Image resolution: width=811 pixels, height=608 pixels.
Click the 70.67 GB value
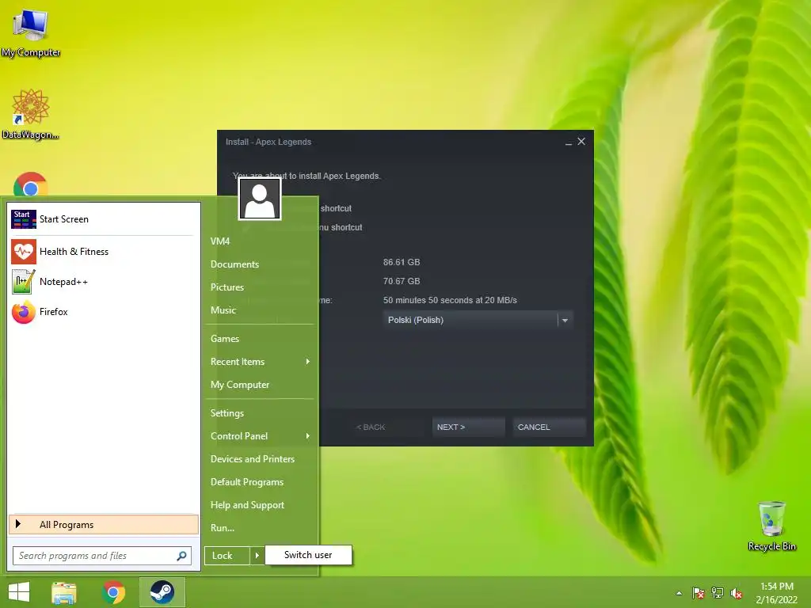[402, 281]
